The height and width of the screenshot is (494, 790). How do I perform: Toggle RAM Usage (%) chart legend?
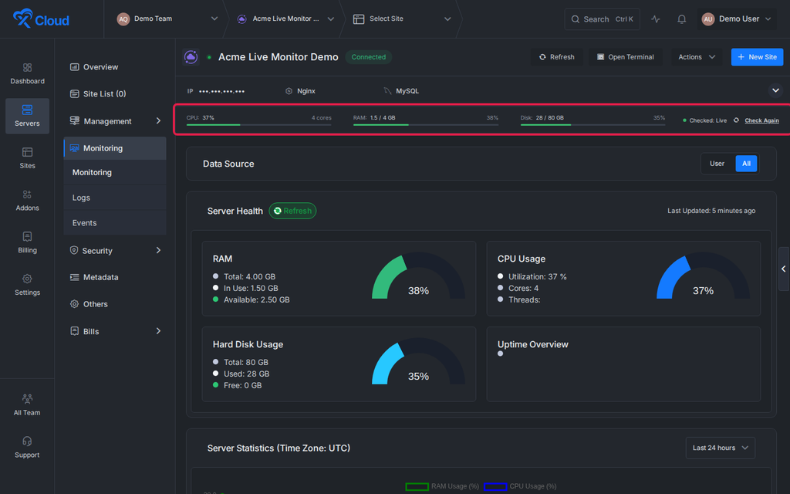pyautogui.click(x=442, y=486)
